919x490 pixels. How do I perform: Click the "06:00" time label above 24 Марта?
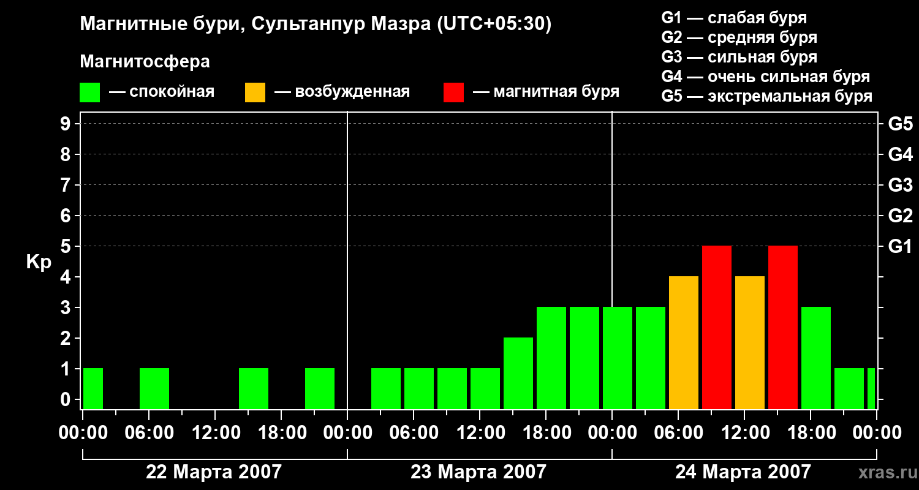pos(678,433)
